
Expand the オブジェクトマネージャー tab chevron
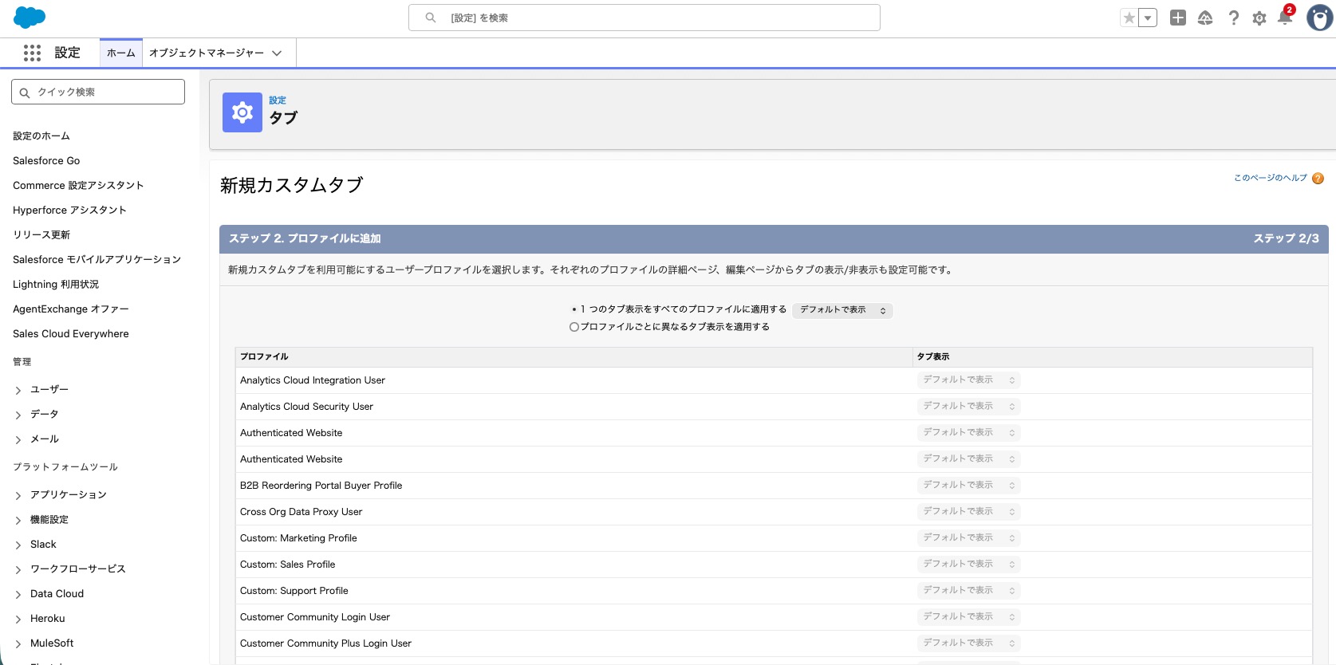[277, 53]
